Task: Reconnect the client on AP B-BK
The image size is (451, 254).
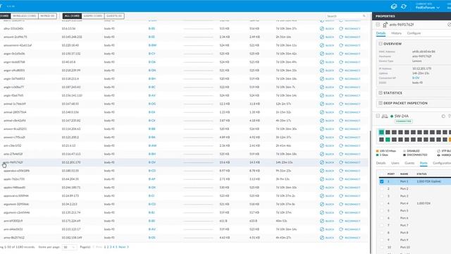Action: coord(350,137)
